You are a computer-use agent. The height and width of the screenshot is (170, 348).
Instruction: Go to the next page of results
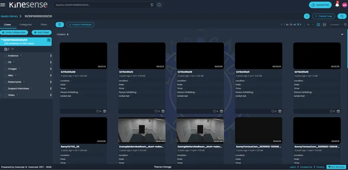(x=301, y=25)
